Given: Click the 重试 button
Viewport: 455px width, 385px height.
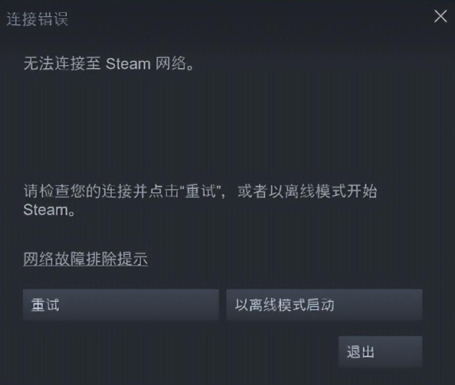Looking at the screenshot, I should click(121, 305).
